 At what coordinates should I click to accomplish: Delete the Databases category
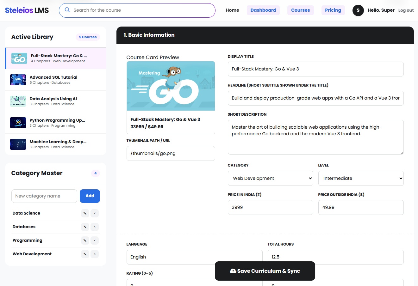point(94,227)
